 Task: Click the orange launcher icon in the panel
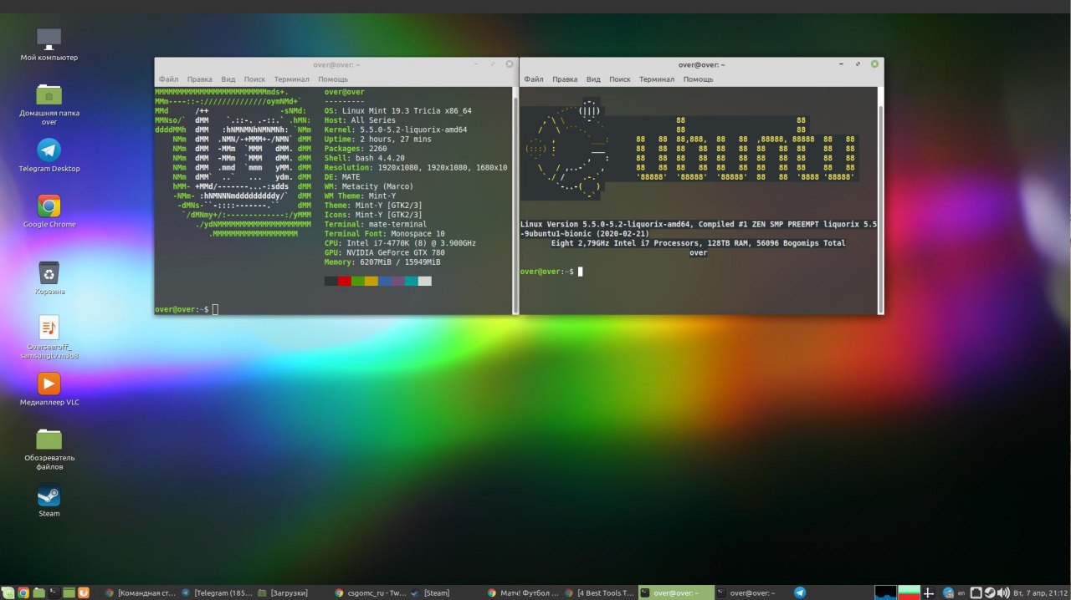tap(84, 592)
